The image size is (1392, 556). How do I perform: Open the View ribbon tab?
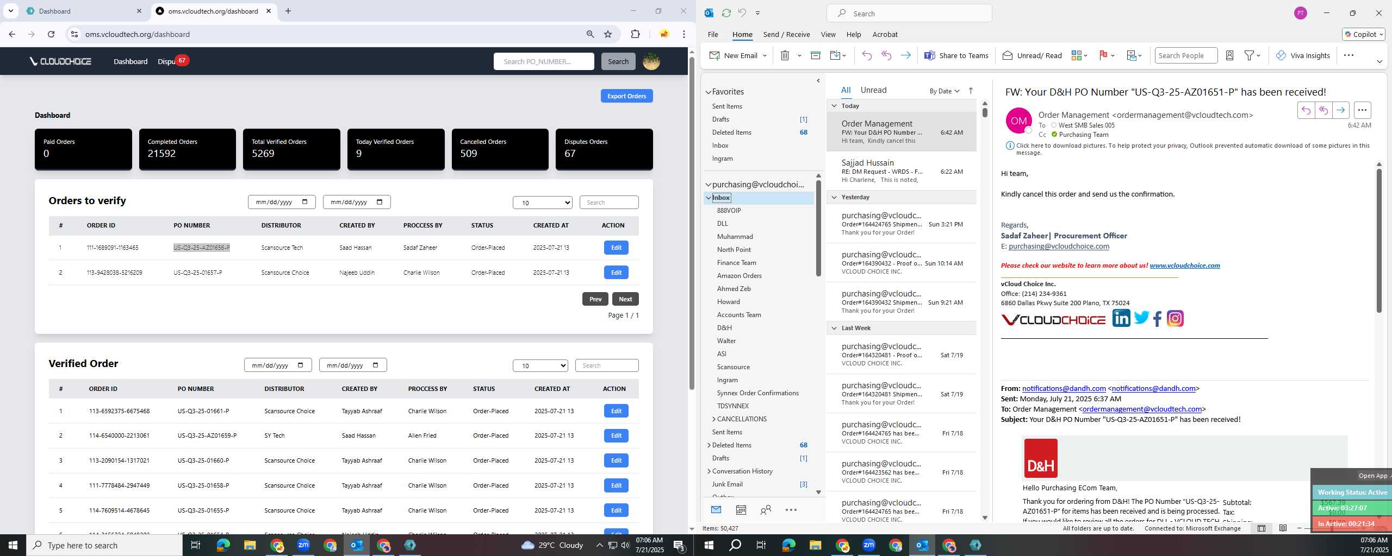828,34
